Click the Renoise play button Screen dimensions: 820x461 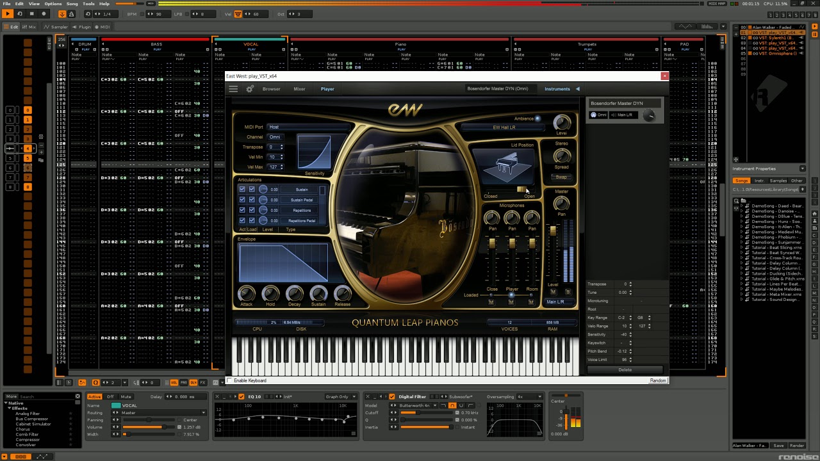(x=8, y=13)
